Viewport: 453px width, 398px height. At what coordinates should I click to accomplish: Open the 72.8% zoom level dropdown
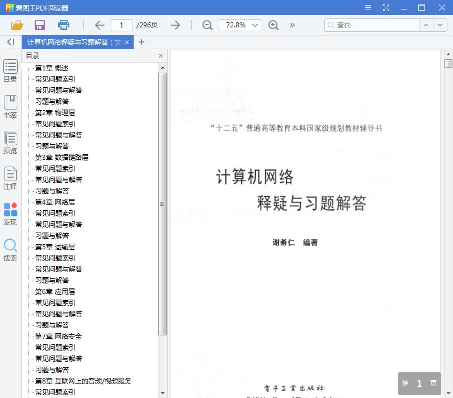pos(240,25)
